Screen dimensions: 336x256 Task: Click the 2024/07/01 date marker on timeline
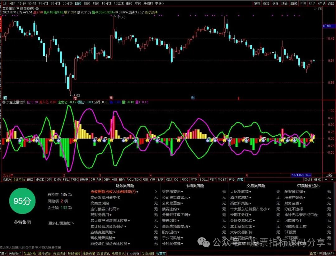point(301,175)
